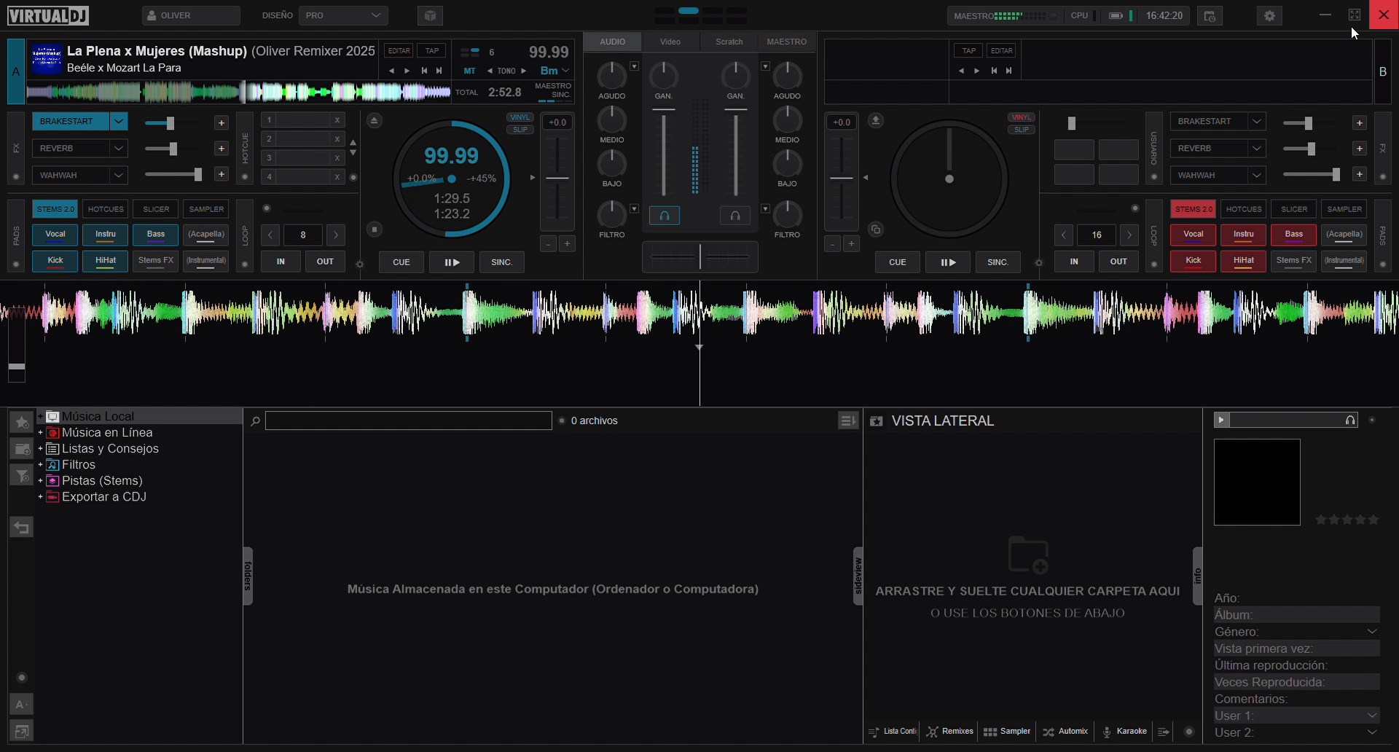The height and width of the screenshot is (752, 1399).
Task: Click the crossfader slider
Action: point(699,256)
